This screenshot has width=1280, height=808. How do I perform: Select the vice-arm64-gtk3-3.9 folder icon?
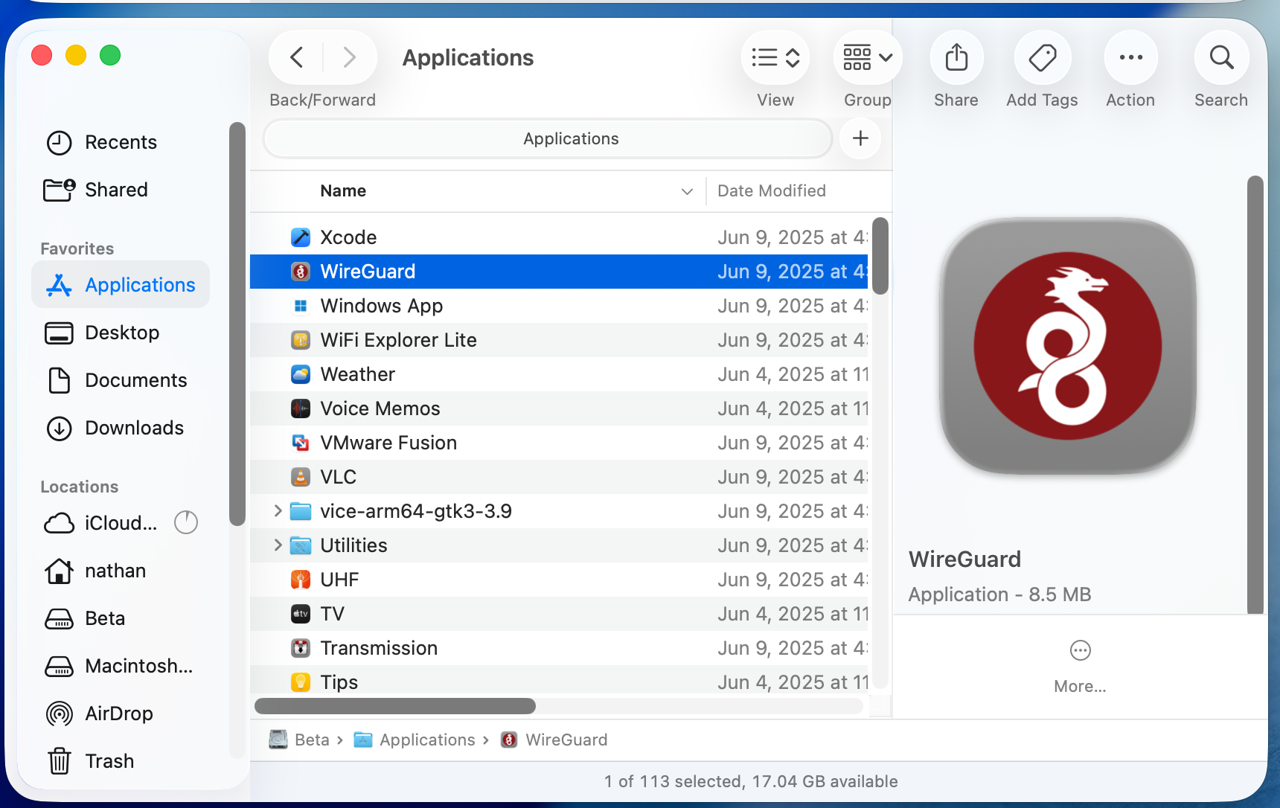[x=301, y=511]
